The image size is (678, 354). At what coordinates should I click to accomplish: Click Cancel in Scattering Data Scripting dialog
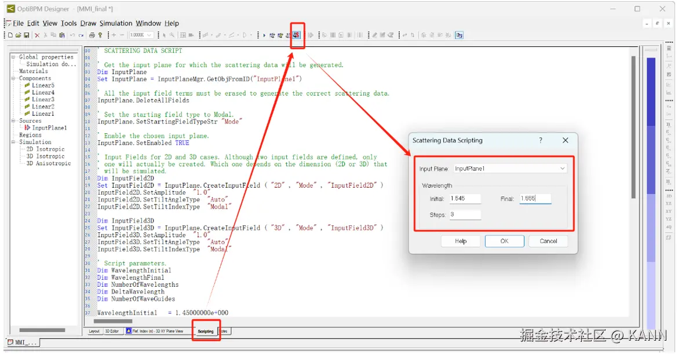[x=548, y=241]
